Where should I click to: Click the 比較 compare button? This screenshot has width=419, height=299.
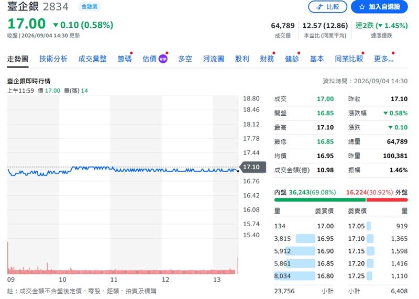(327, 7)
